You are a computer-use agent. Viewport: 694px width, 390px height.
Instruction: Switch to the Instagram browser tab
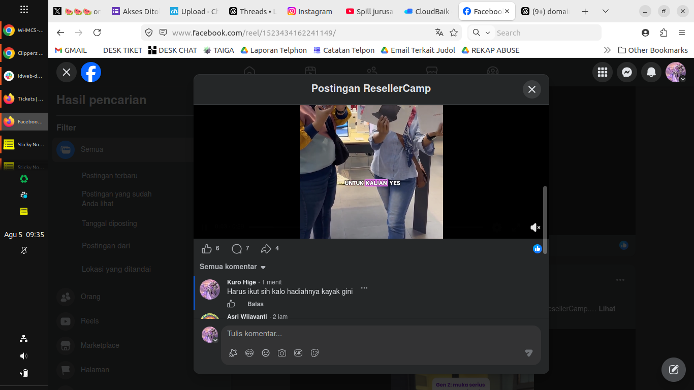[x=310, y=11]
